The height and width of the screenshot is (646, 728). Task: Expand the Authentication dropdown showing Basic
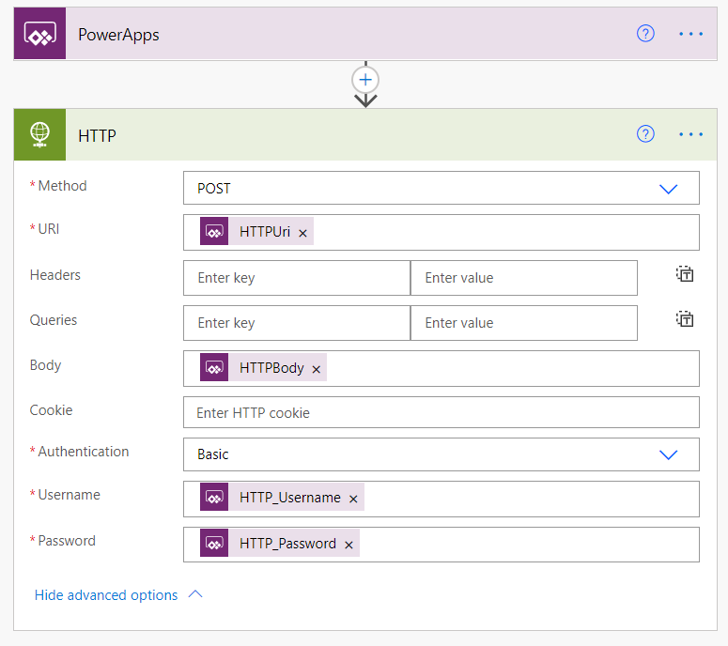click(x=668, y=454)
